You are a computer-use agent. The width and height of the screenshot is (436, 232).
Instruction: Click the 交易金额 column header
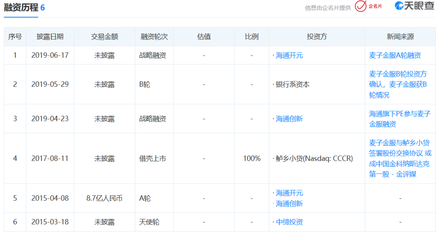coord(105,37)
